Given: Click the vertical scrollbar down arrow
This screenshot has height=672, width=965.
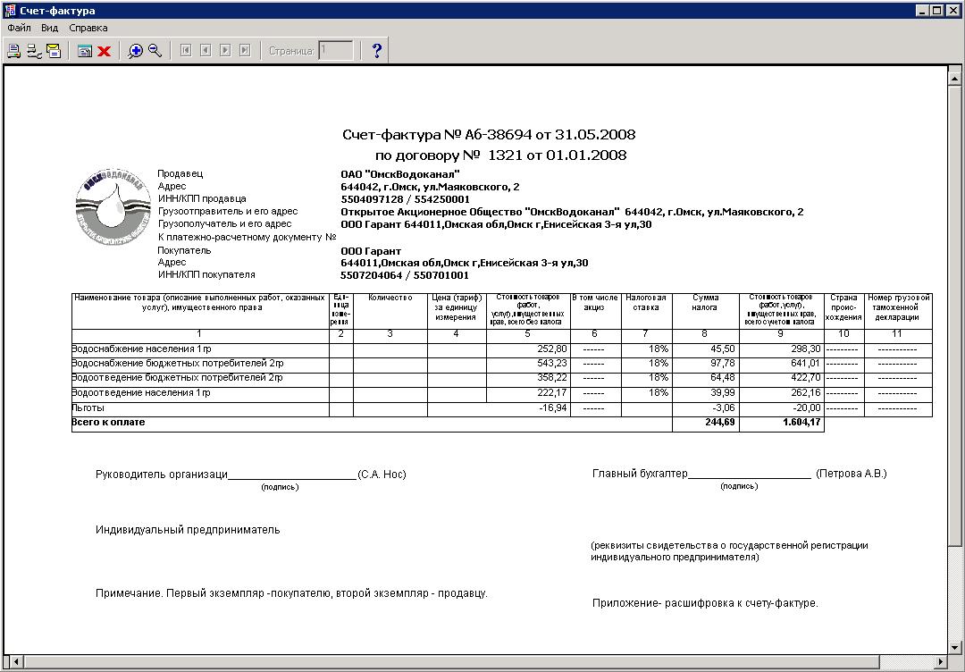Looking at the screenshot, I should (954, 648).
